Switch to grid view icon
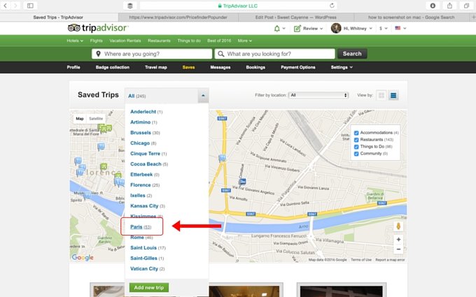 coord(381,96)
